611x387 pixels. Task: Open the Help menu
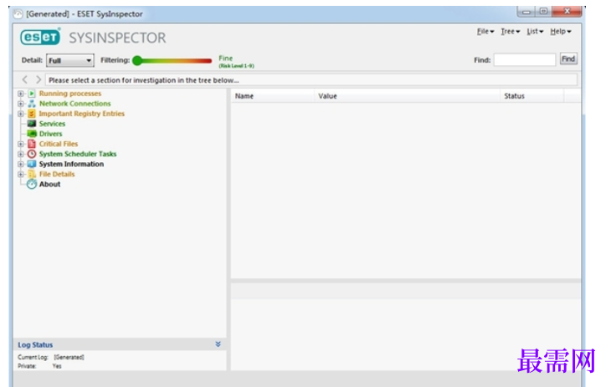pyautogui.click(x=560, y=32)
